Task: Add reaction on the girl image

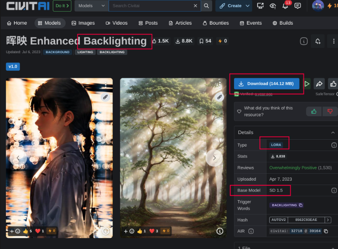Action: click(15, 231)
